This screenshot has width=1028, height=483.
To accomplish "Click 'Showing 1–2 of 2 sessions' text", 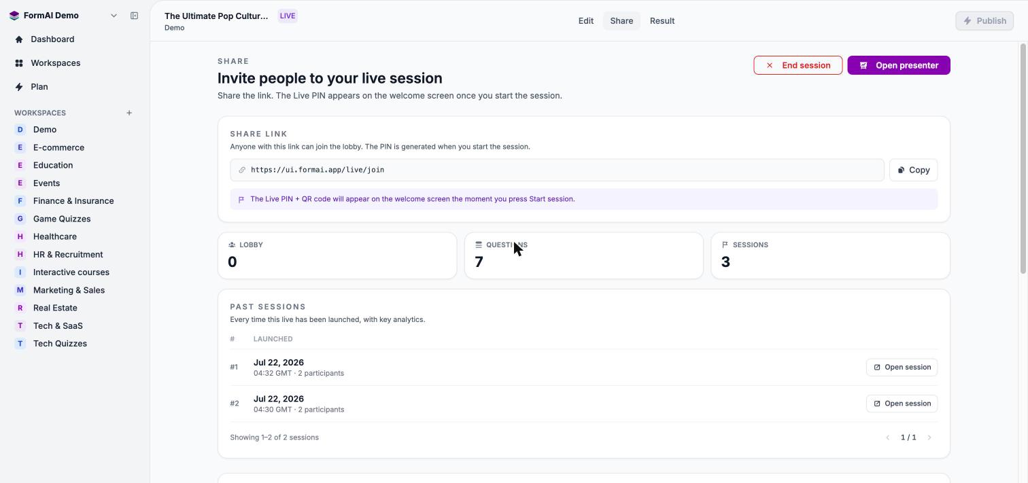I will tap(274, 437).
